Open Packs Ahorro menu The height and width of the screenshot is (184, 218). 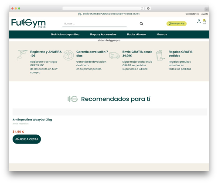[x=136, y=34]
